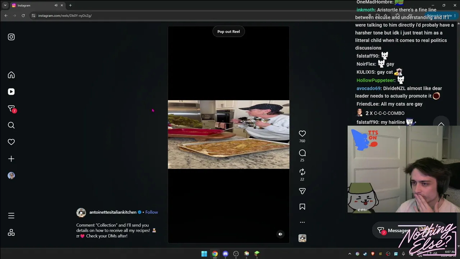This screenshot has height=259, width=460.
Task: Click the microphone tray icon
Action: pyautogui.click(x=404, y=254)
